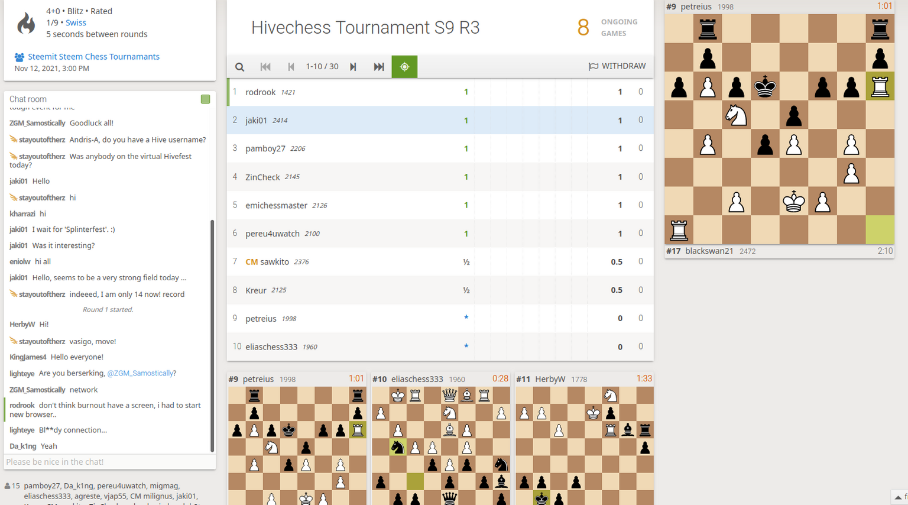The height and width of the screenshot is (505, 908).
Task: Open the Swiss format link
Action: click(76, 22)
